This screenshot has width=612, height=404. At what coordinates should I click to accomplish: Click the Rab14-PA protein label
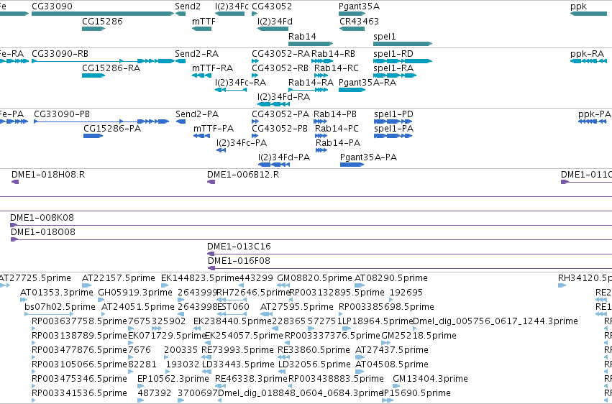(338, 143)
